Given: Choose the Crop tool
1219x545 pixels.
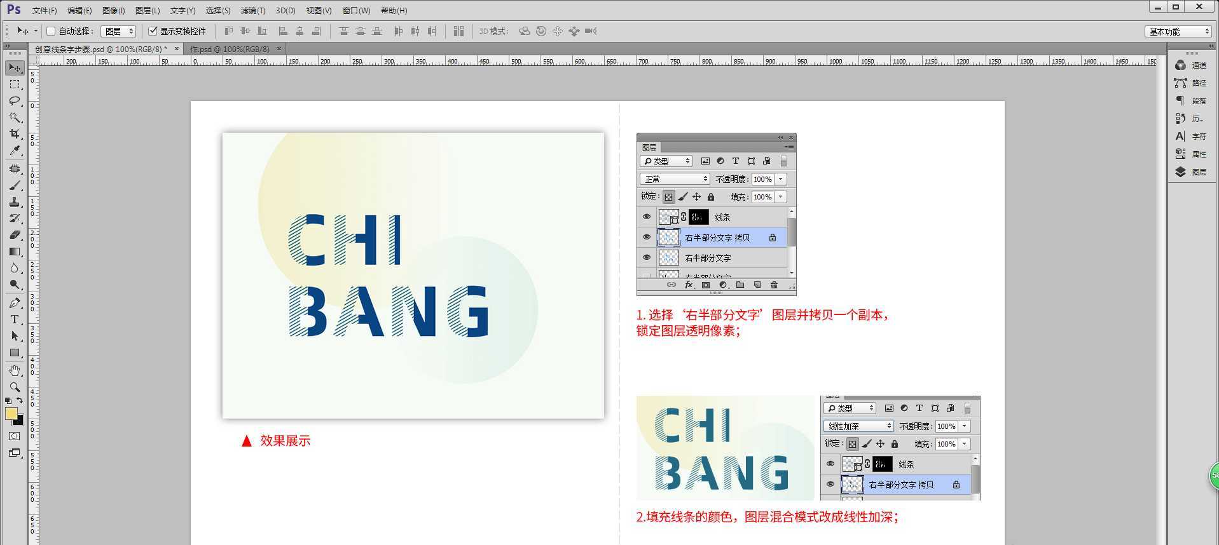Looking at the screenshot, I should [15, 134].
